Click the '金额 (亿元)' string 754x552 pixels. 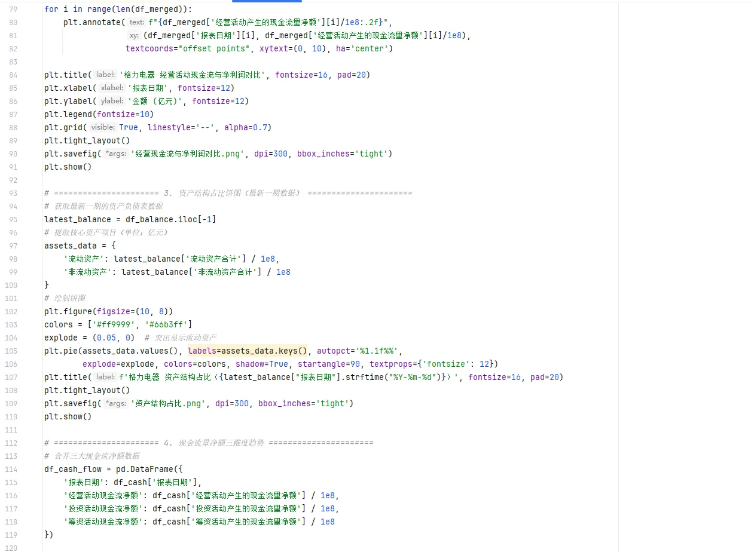pos(155,102)
